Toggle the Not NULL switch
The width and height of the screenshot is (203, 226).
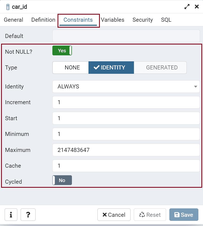tap(62, 50)
